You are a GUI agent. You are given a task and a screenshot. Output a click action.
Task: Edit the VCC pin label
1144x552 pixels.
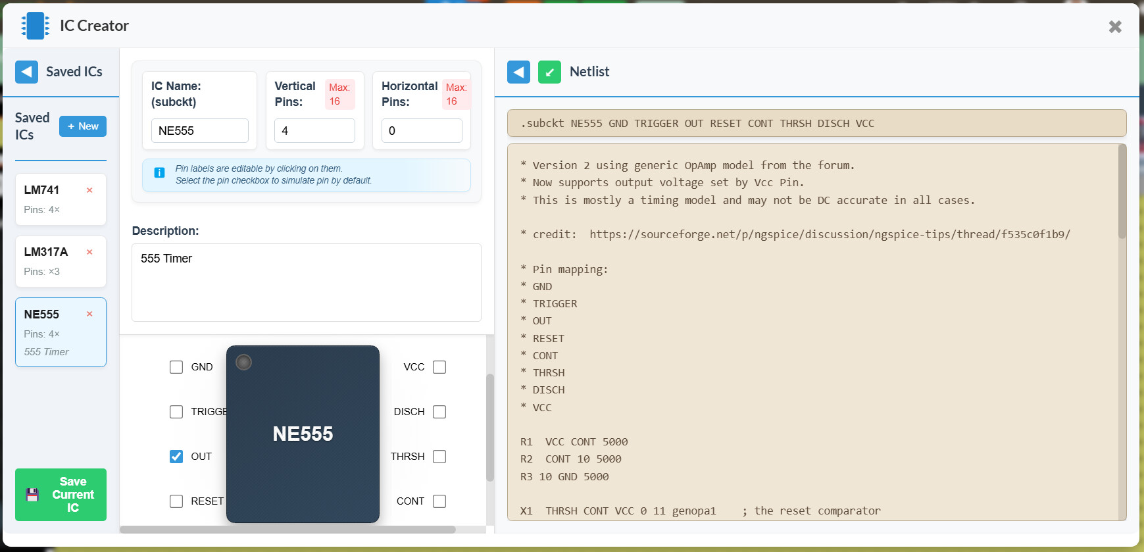tap(414, 367)
